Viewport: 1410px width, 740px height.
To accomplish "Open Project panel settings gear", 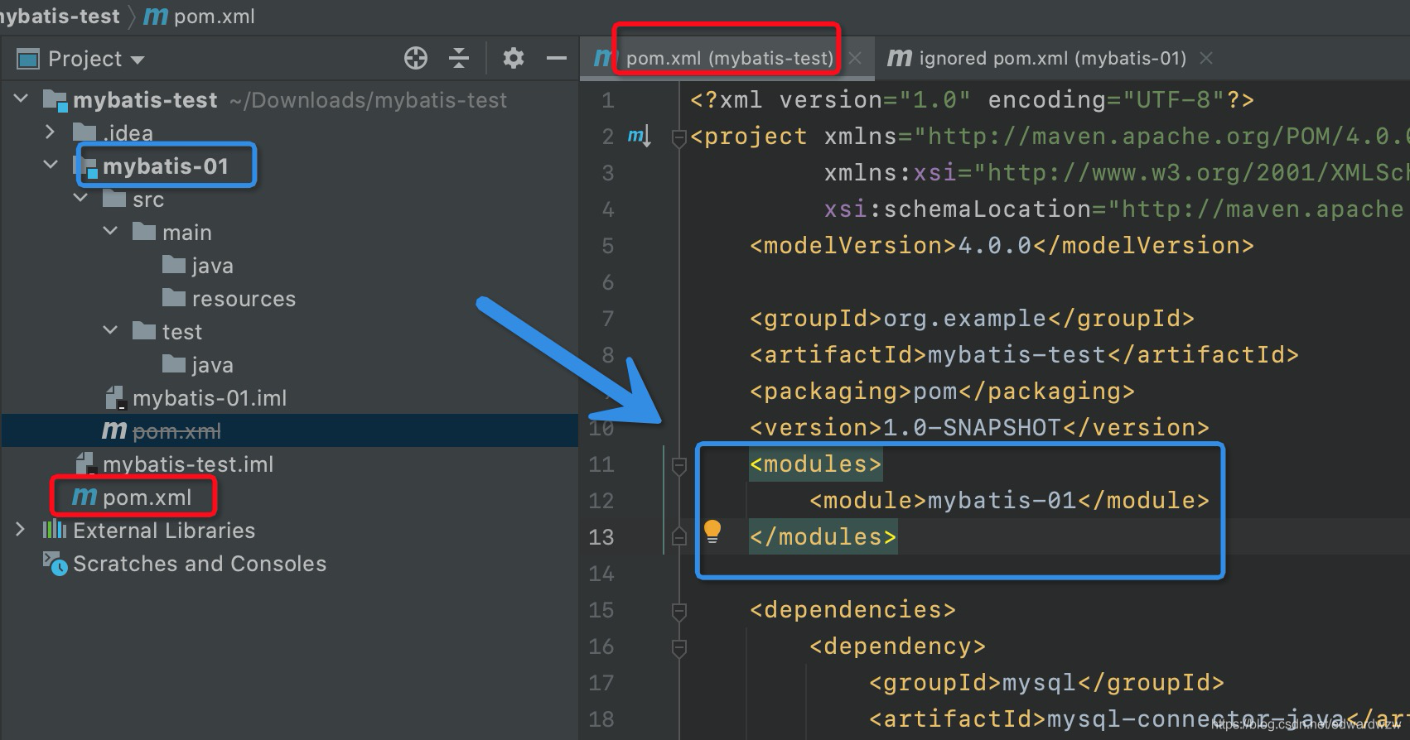I will [x=514, y=58].
